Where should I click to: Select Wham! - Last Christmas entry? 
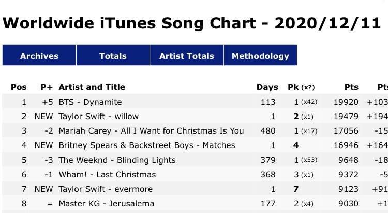pos(107,174)
